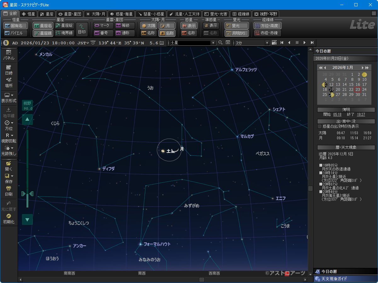
Task: Switch to the 惑星・衛星 tab
Action: pos(121,14)
